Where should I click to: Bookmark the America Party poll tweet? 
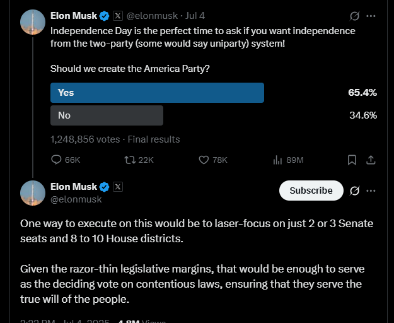coord(352,160)
